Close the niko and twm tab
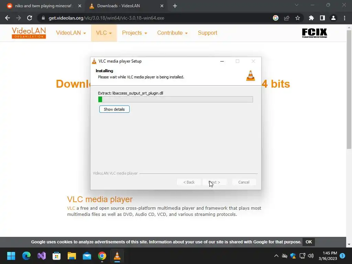The width and height of the screenshot is (352, 264). click(x=80, y=6)
